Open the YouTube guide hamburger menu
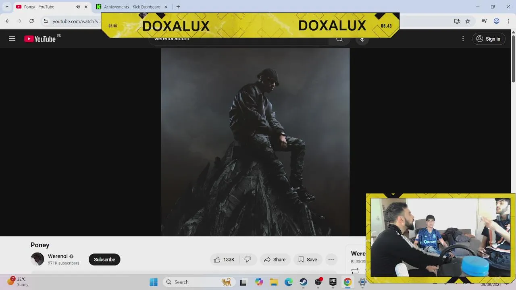 12,39
